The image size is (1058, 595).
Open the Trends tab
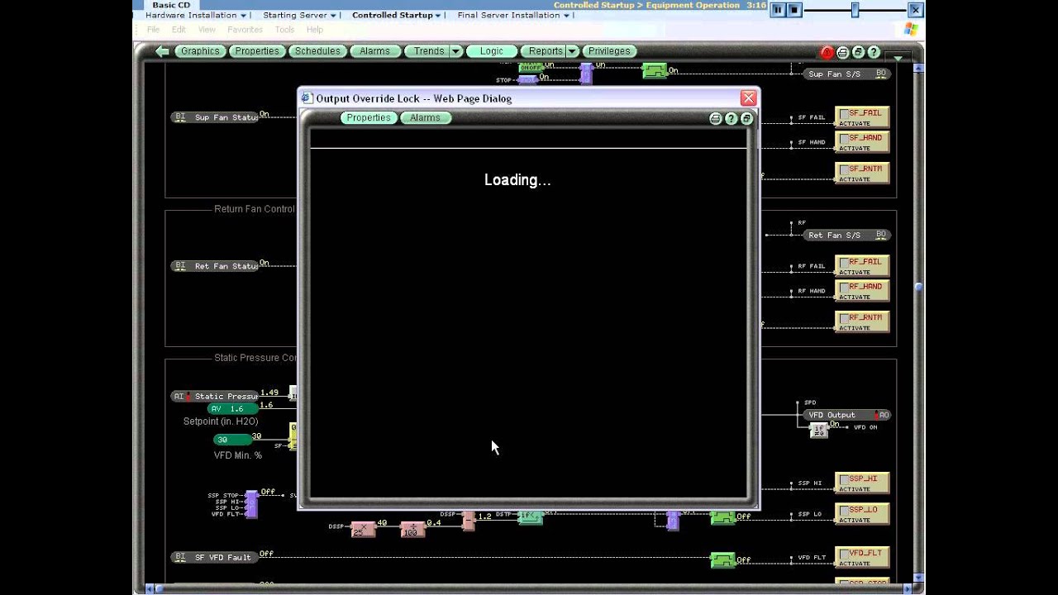(x=429, y=51)
